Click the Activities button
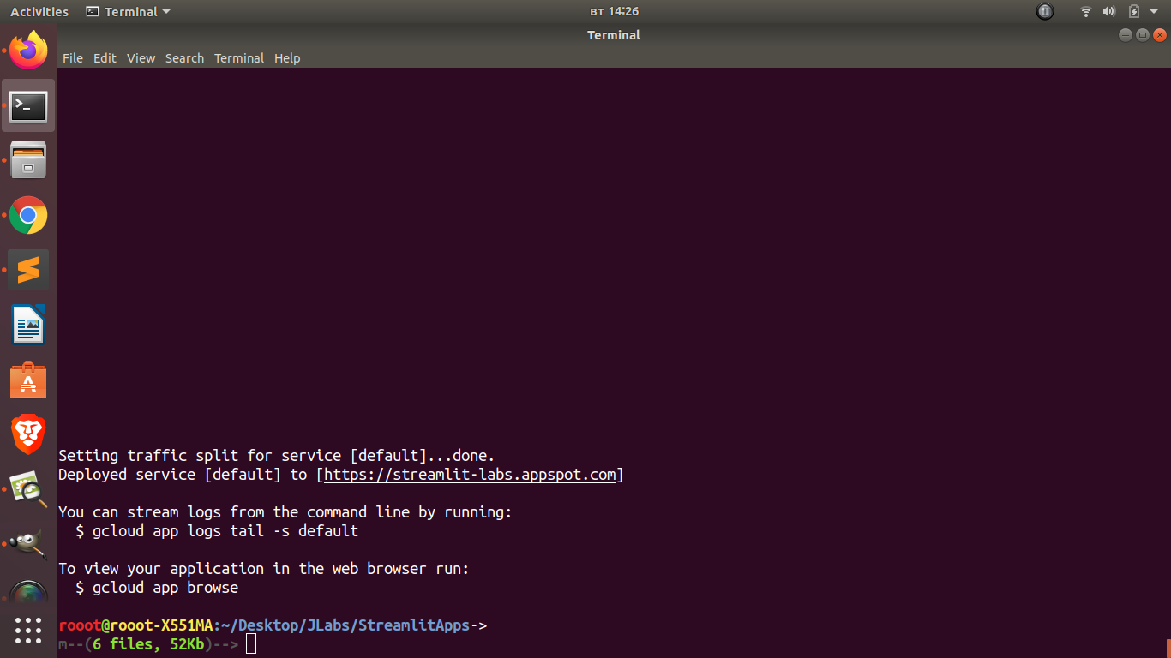 pyautogui.click(x=39, y=12)
